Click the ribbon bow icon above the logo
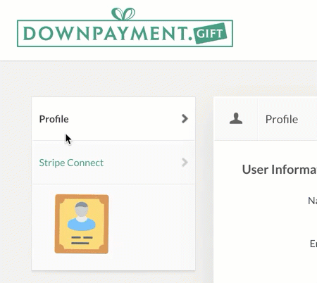317x283 pixels. pos(123,14)
